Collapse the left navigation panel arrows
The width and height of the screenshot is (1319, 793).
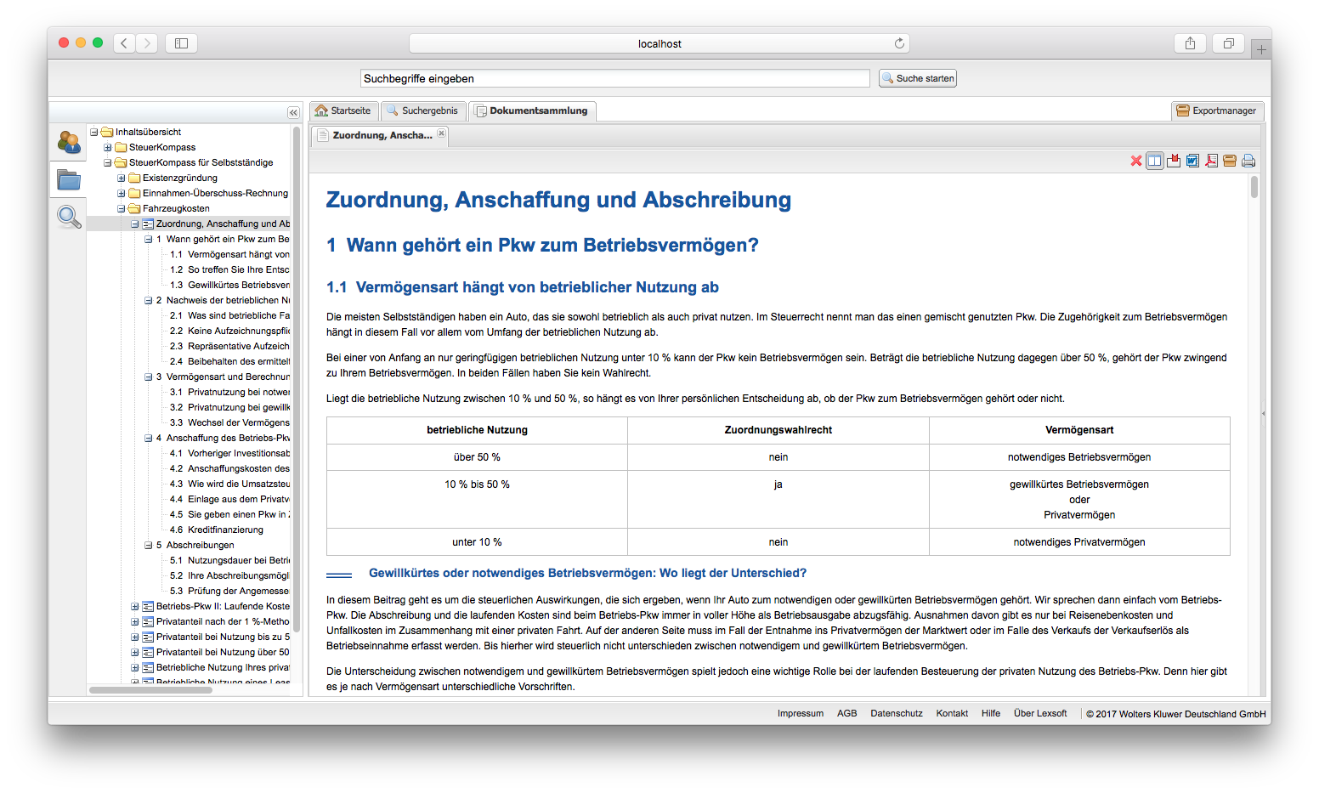coord(293,112)
